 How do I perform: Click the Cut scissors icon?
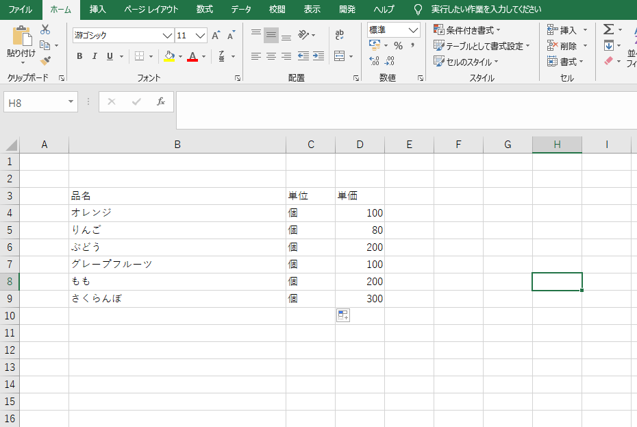coord(45,29)
